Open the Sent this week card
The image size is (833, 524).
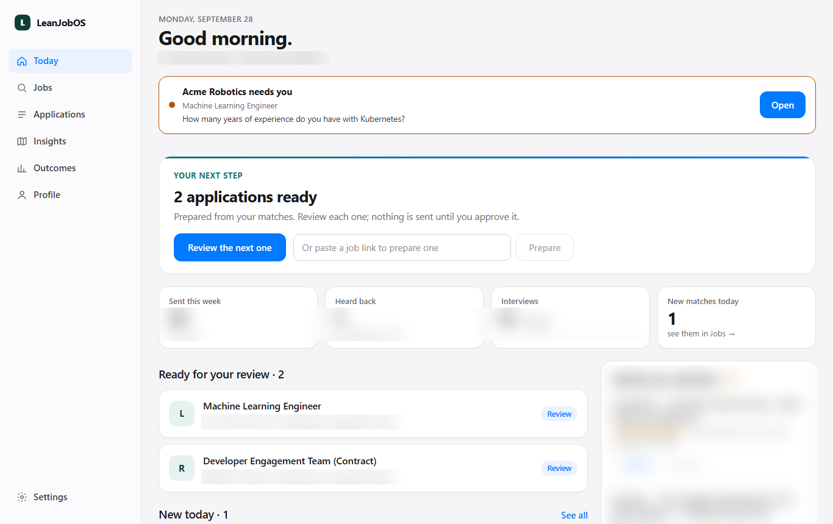238,317
